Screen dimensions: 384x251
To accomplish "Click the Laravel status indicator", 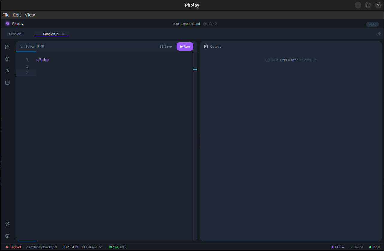I will tap(13, 247).
